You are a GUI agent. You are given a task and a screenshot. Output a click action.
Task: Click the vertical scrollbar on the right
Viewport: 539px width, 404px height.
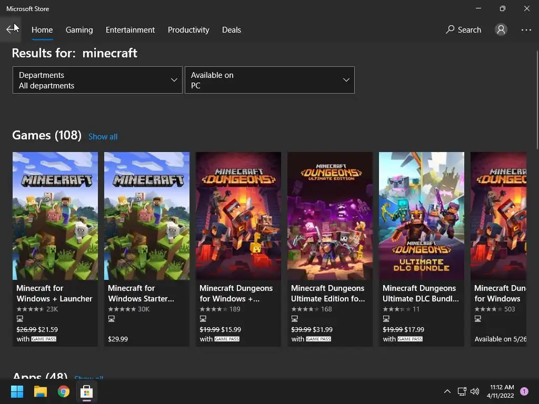537,99
